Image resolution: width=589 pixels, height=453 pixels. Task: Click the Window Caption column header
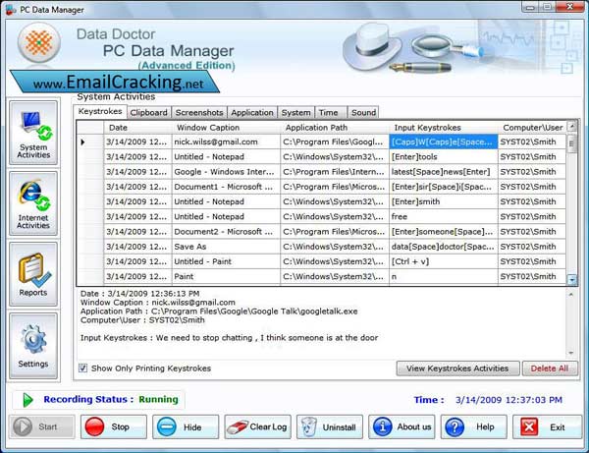click(x=226, y=128)
